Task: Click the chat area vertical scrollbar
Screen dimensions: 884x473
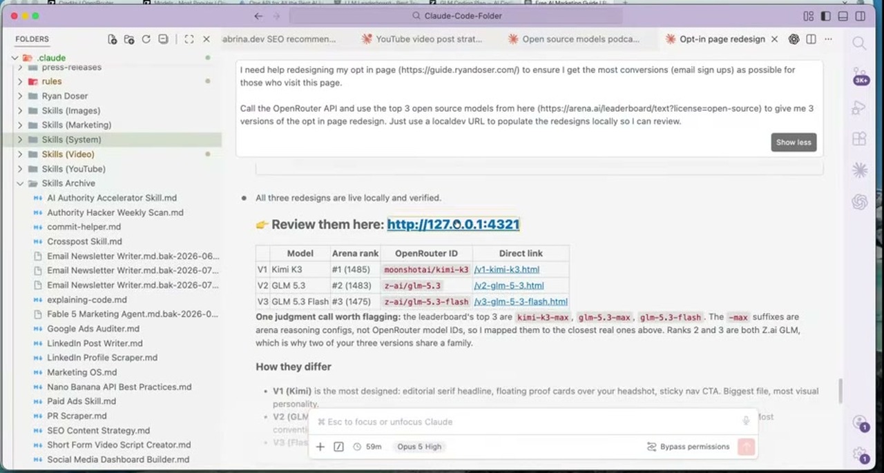Action: tap(840, 391)
